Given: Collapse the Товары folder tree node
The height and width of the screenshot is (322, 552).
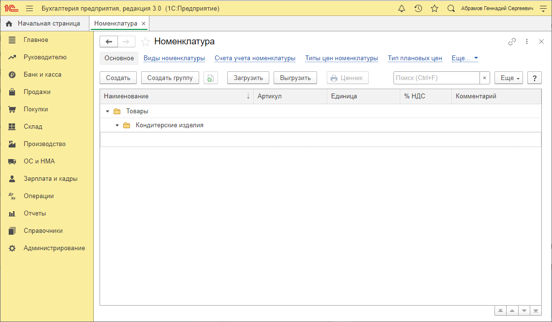Looking at the screenshot, I should (107, 111).
